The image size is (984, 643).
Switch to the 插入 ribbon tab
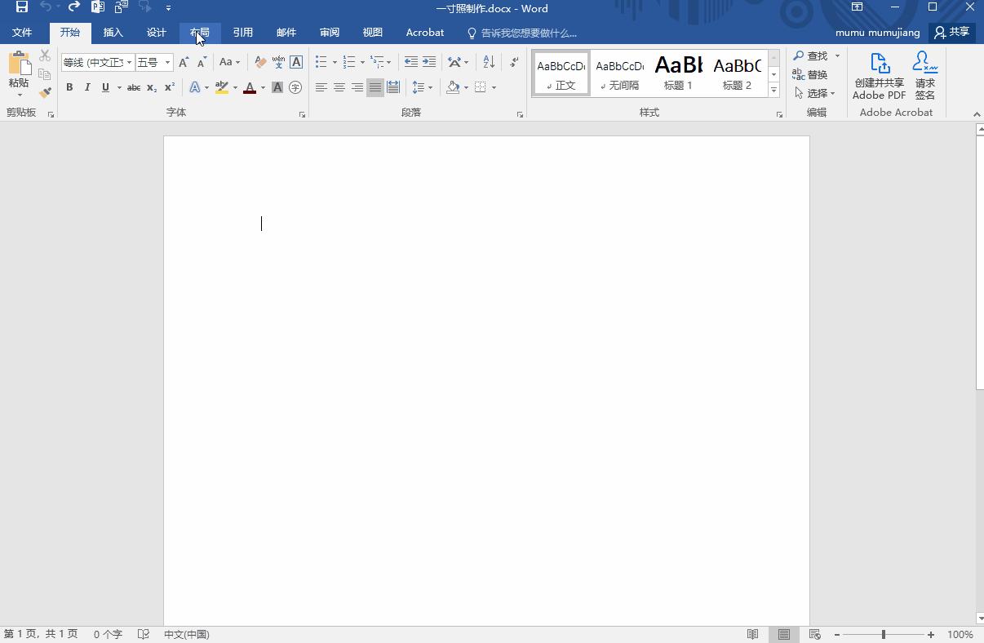[113, 33]
